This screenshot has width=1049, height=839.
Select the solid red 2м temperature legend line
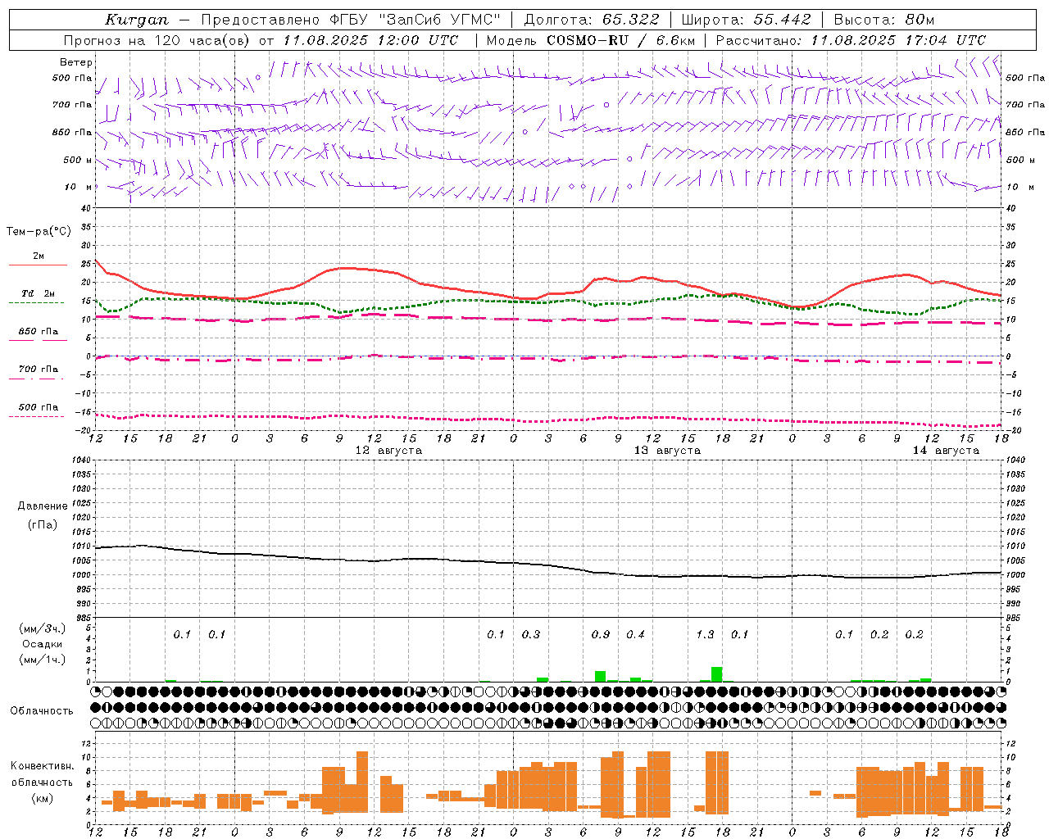click(38, 265)
